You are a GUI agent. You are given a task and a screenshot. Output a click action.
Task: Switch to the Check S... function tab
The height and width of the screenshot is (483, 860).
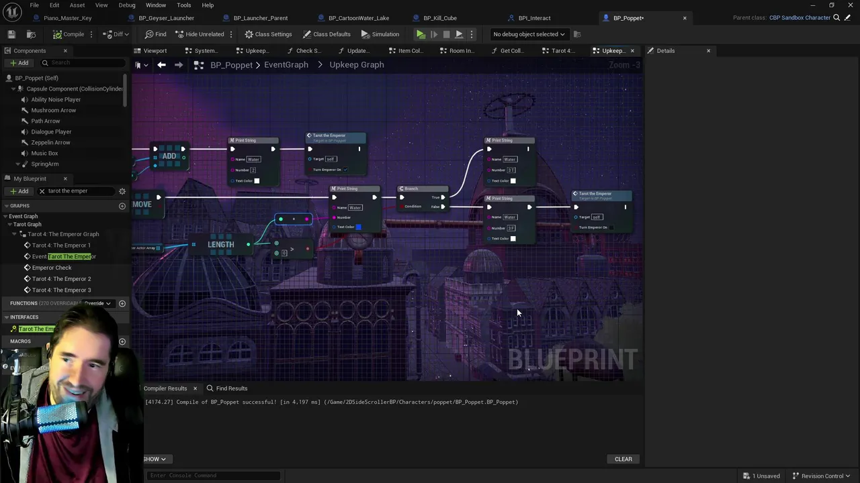tap(304, 50)
